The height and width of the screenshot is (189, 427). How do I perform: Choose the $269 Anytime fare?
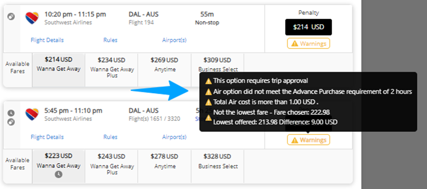coord(165,70)
